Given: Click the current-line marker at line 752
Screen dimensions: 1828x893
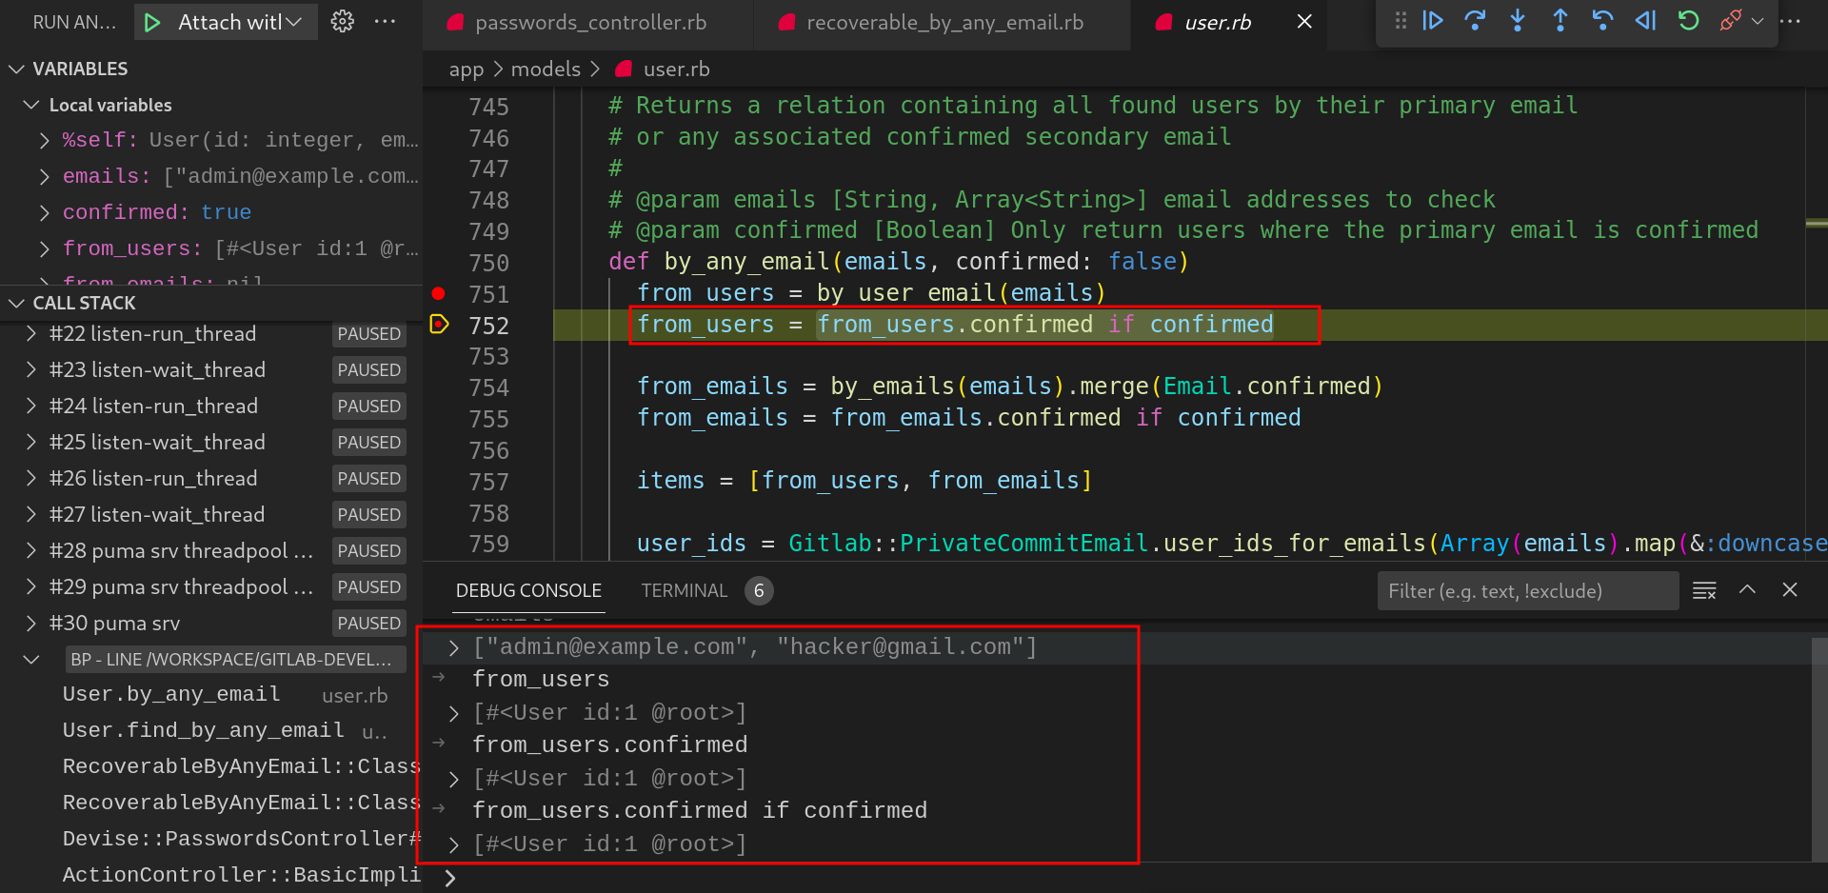Looking at the screenshot, I should pyautogui.click(x=439, y=325).
